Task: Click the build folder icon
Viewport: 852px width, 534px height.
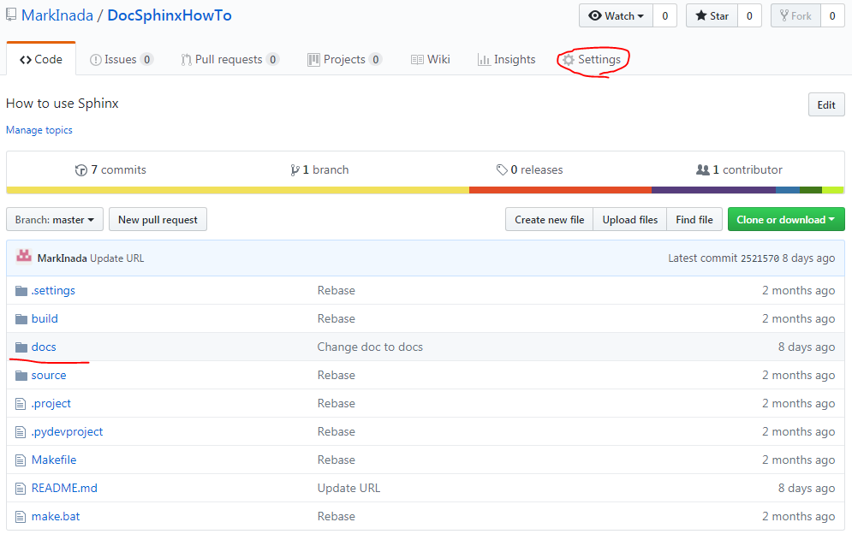Action: [21, 319]
